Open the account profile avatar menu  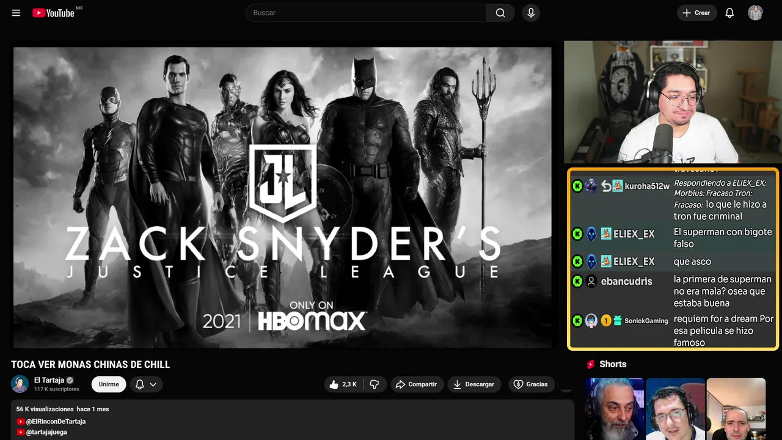755,13
